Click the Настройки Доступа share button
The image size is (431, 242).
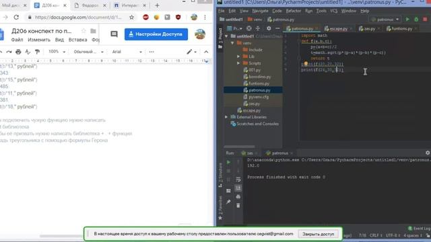click(156, 34)
